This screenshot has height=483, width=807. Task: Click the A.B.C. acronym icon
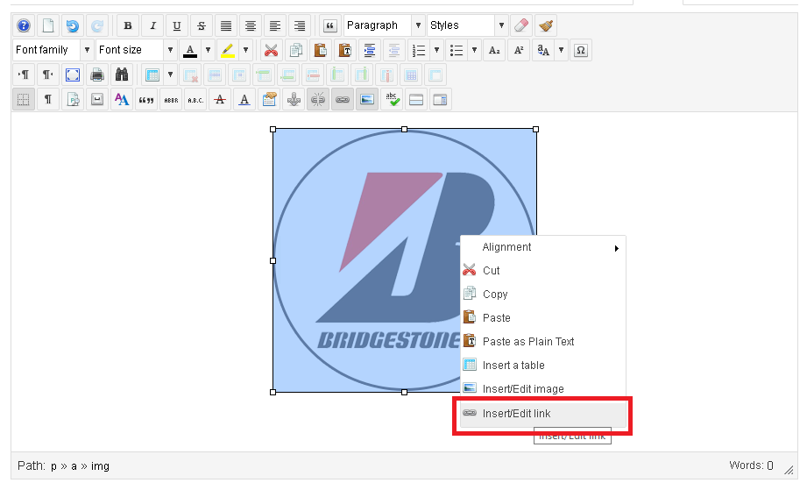195,99
